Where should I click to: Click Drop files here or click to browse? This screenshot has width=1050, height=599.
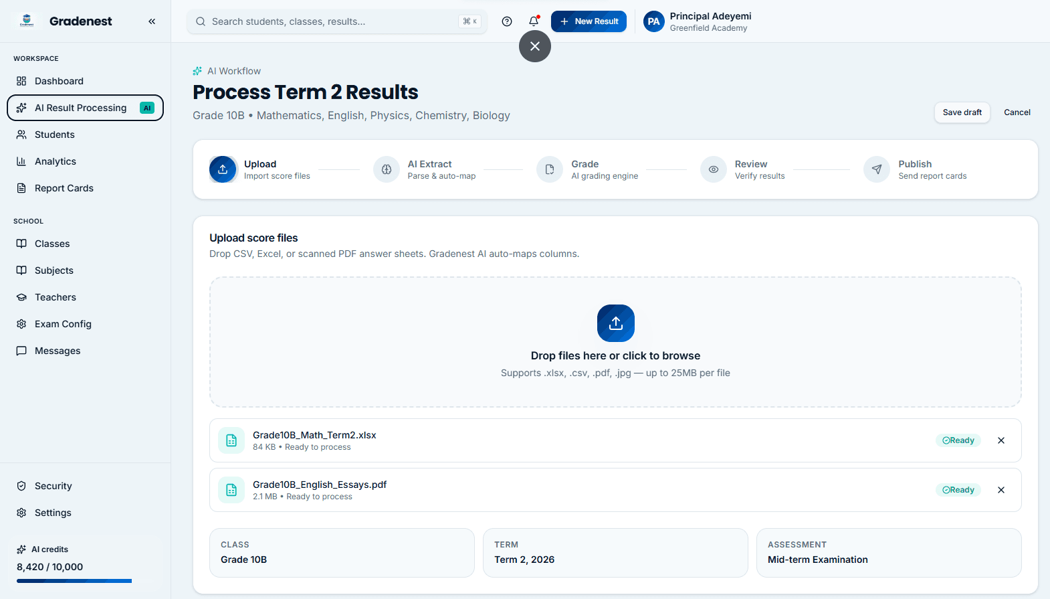(x=615, y=356)
